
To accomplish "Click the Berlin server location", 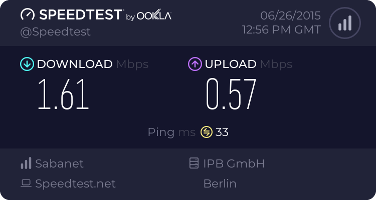I will 220,183.
